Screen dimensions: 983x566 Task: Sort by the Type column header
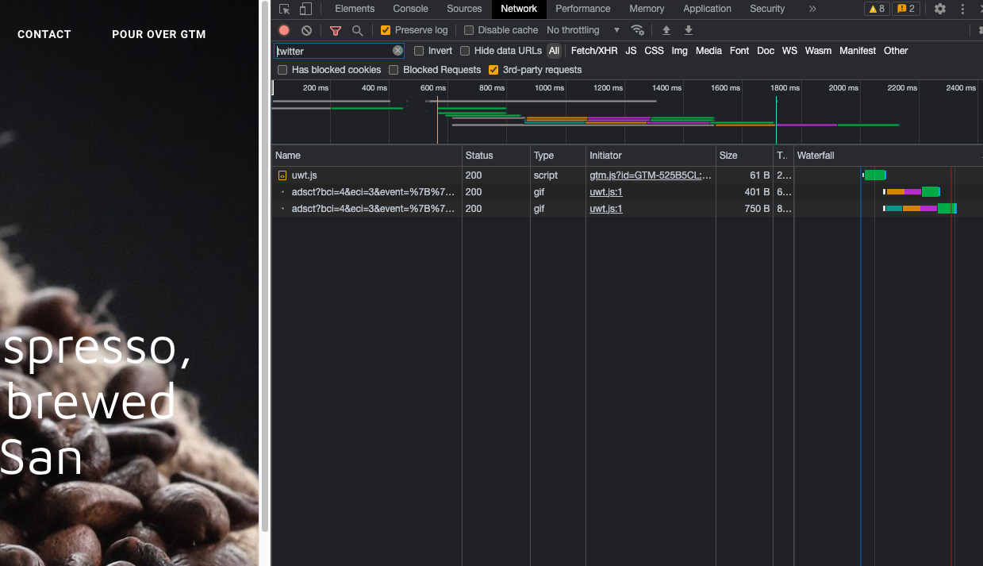pos(558,156)
